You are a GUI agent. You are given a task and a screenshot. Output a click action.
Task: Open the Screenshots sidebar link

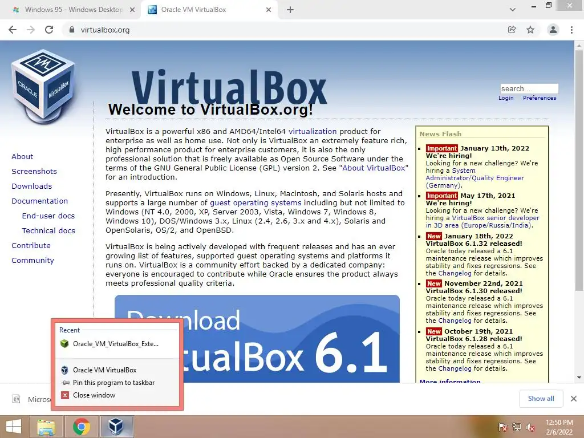point(34,171)
